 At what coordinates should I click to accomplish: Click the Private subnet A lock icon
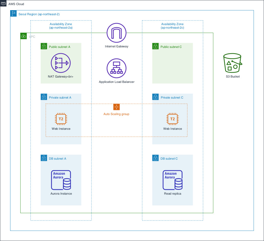tap(44, 97)
